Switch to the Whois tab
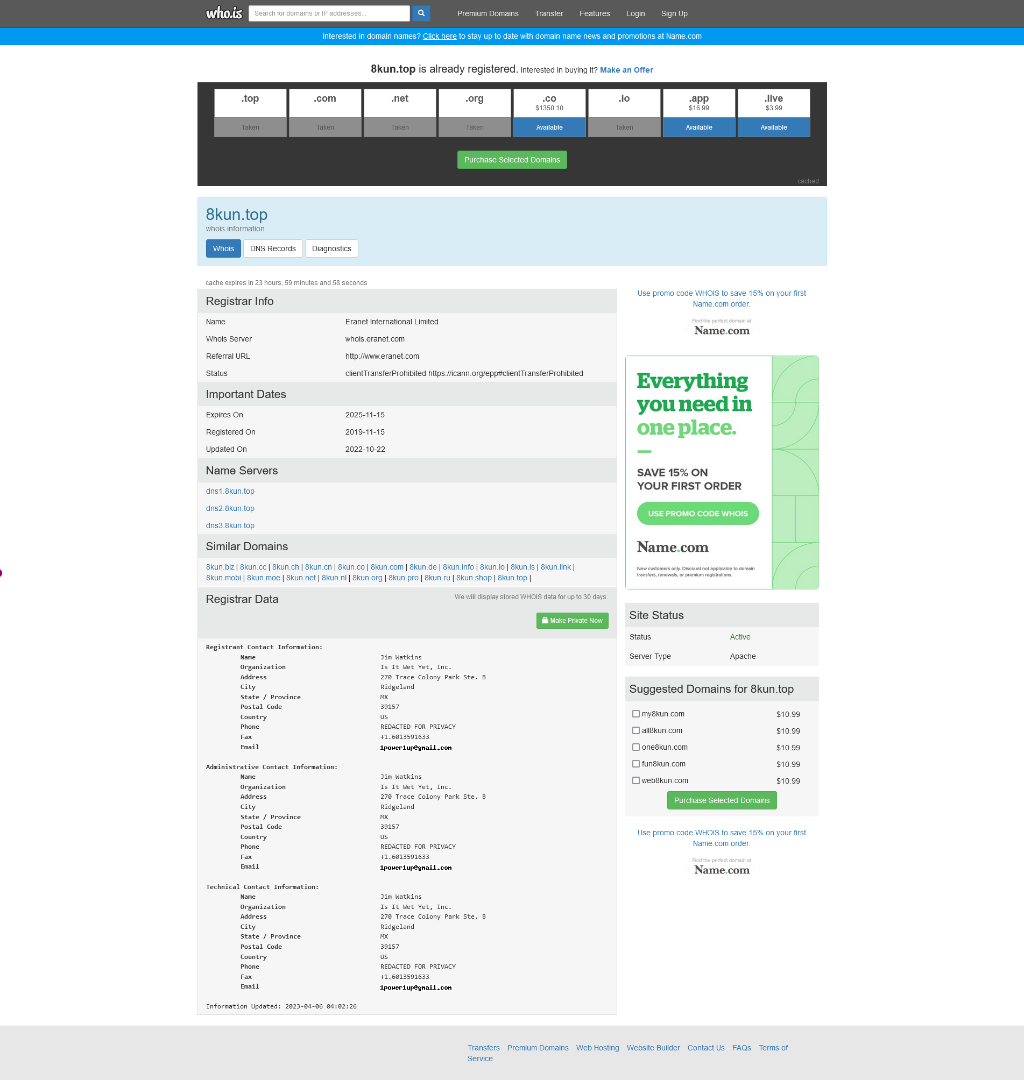This screenshot has width=1024, height=1080. pyautogui.click(x=223, y=248)
